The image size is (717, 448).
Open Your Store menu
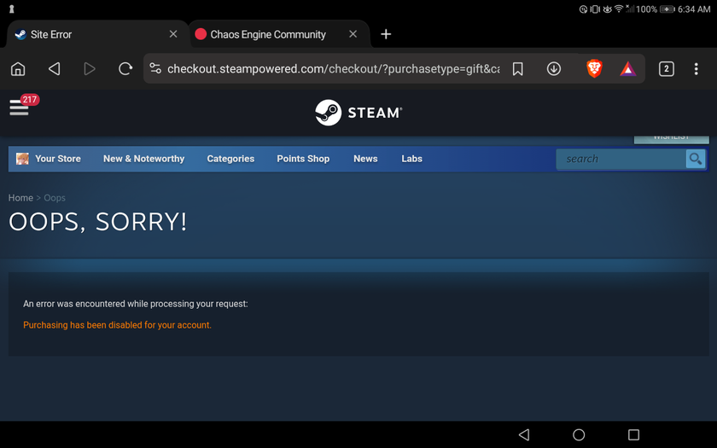(58, 159)
